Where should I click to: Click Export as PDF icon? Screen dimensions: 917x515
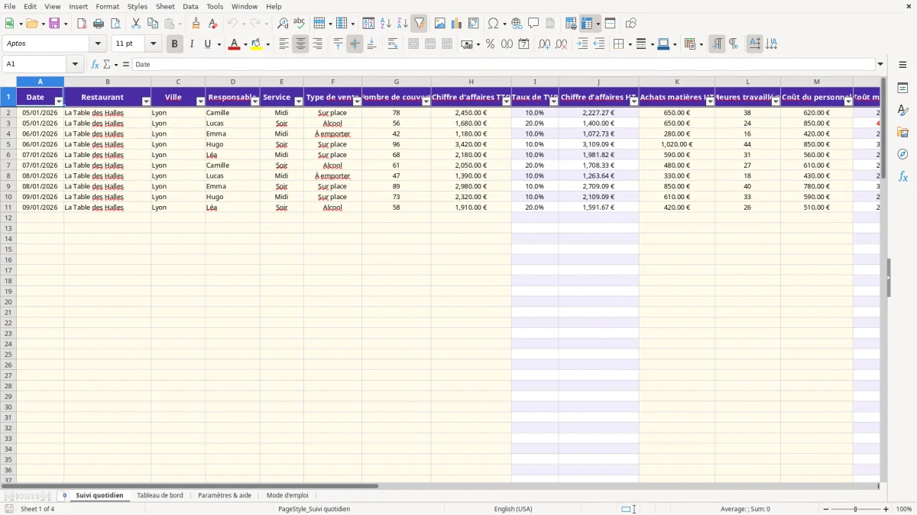[x=82, y=24]
